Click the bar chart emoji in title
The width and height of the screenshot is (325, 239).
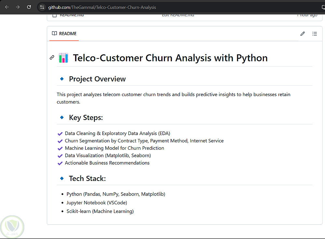pyautogui.click(x=63, y=58)
